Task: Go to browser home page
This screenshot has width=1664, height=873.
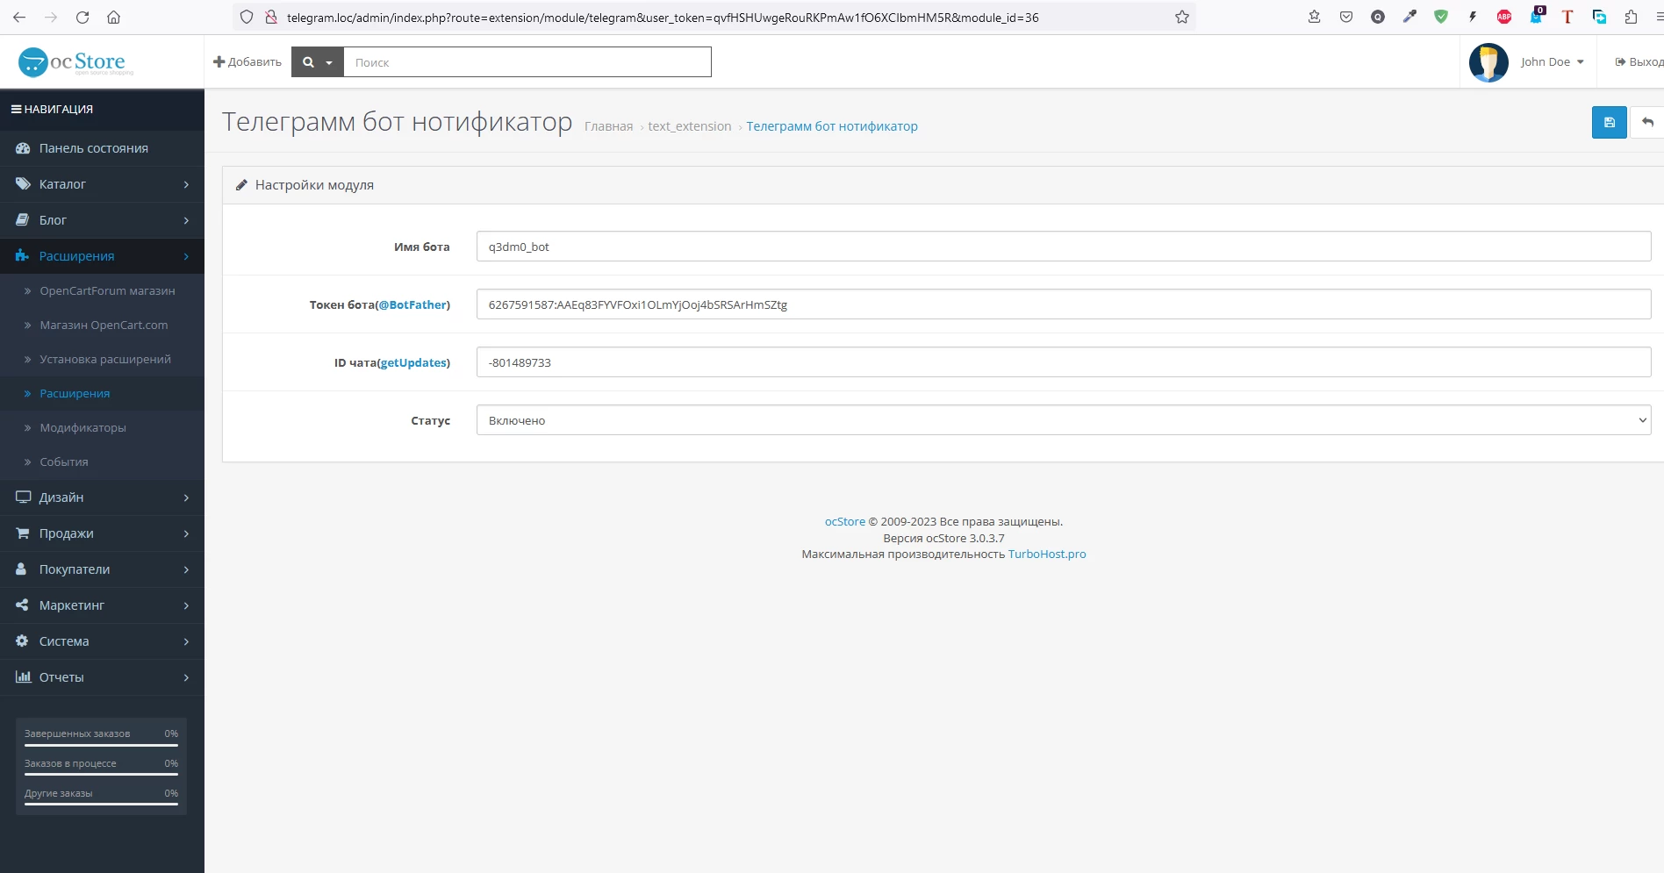Action: pyautogui.click(x=113, y=17)
